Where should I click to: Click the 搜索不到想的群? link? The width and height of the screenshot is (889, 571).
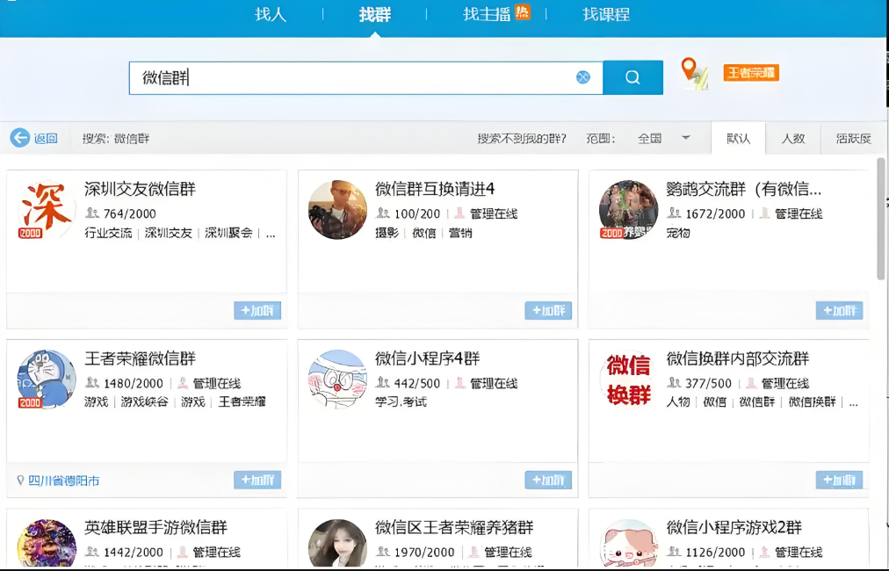[521, 138]
